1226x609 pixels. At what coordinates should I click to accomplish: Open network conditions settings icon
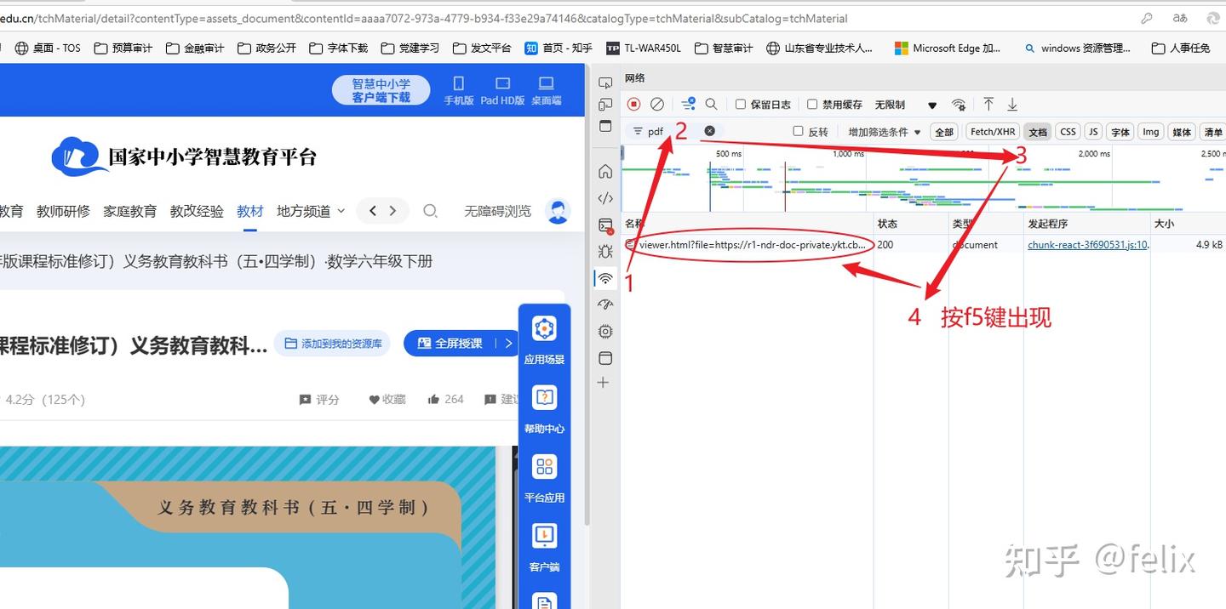click(x=959, y=105)
